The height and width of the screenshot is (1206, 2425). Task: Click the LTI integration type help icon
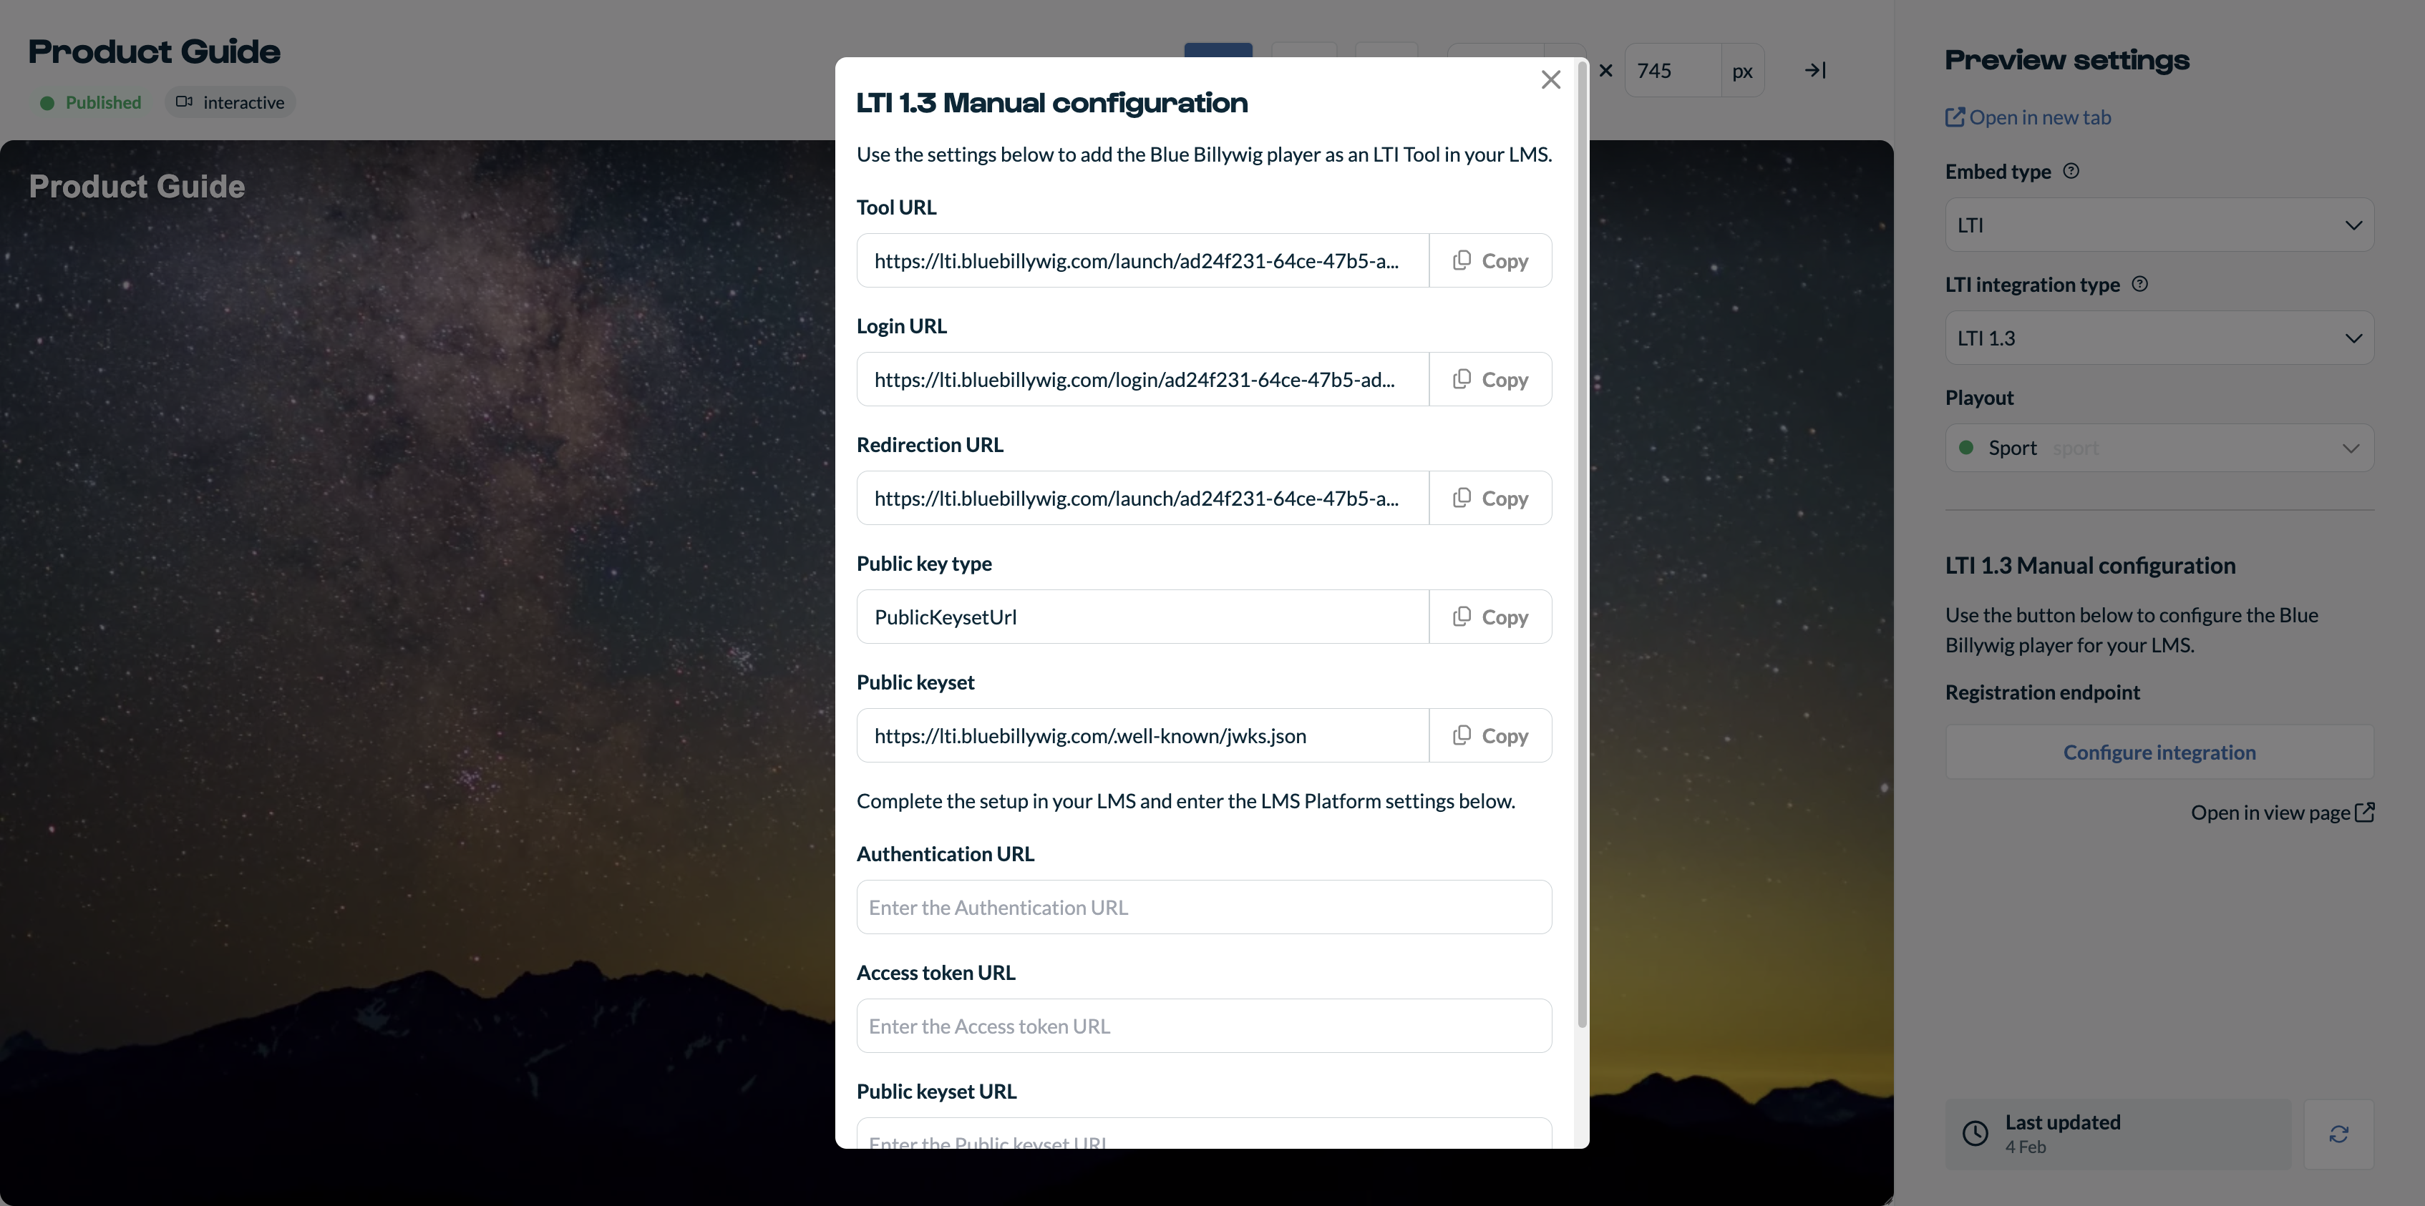[x=2139, y=284]
